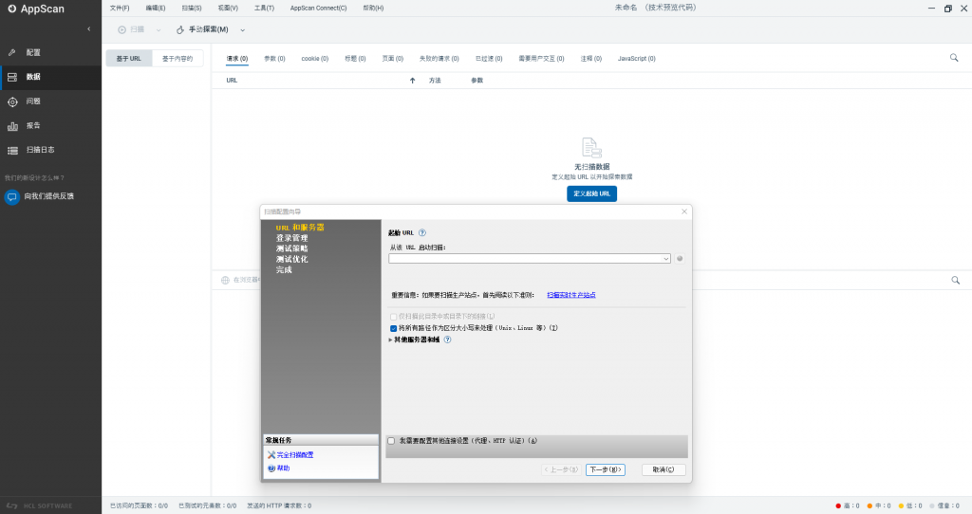Select the 已过滤 (0) tab
The image size is (972, 514).
(489, 58)
